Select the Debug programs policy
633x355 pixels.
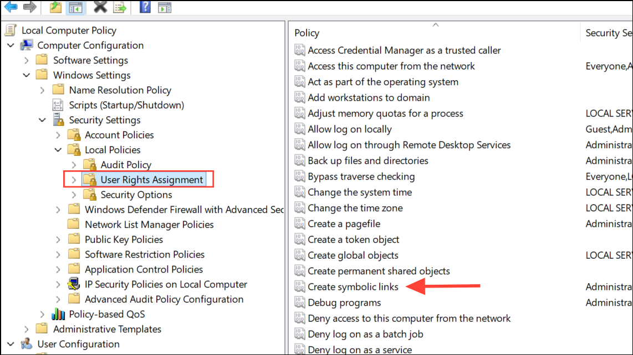(344, 302)
